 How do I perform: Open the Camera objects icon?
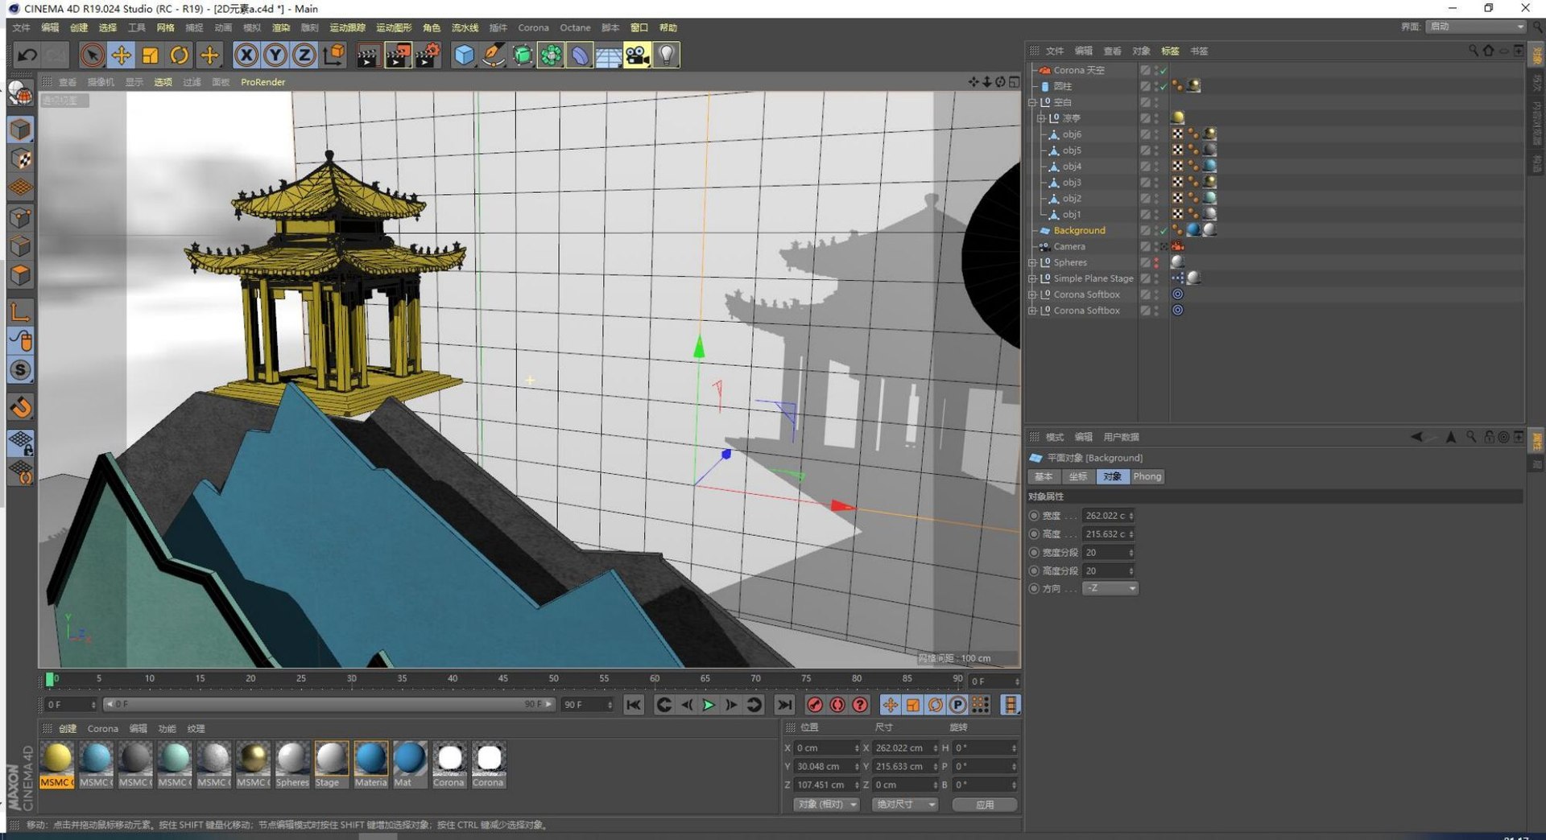637,55
